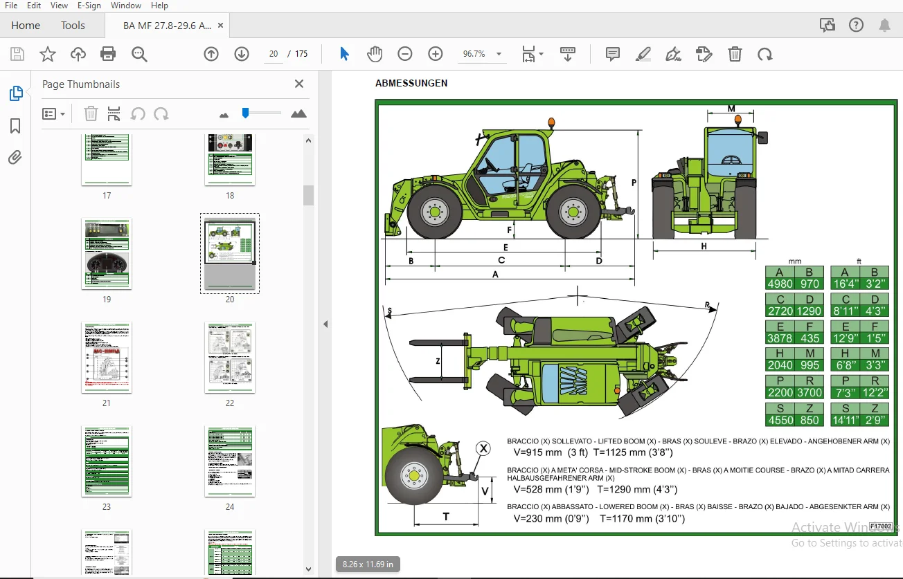The image size is (903, 579).
Task: Rotate thumbnails counterclockwise
Action: tap(138, 113)
